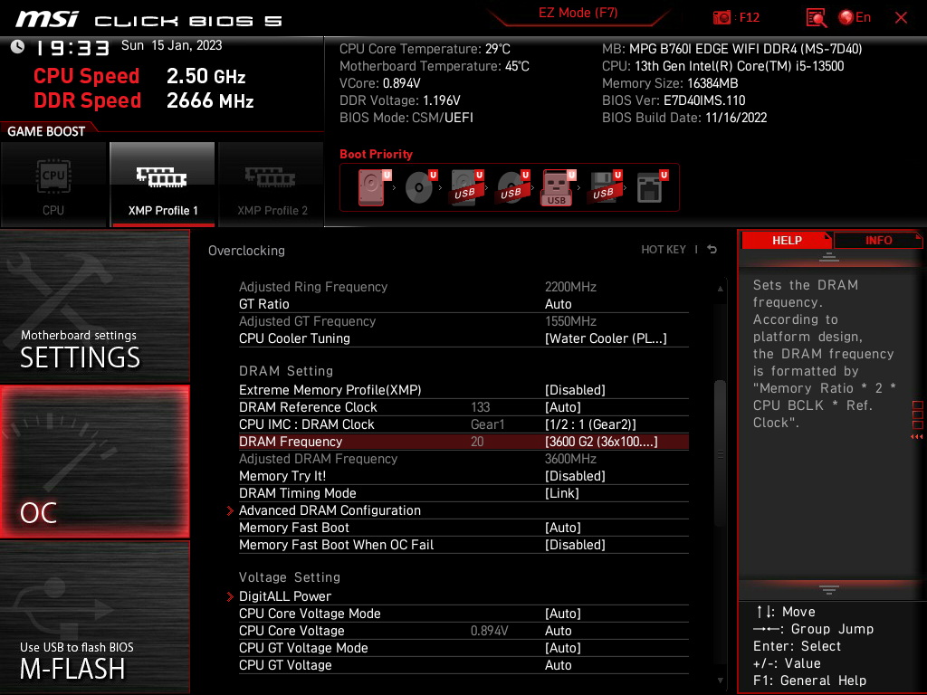Image resolution: width=927 pixels, height=695 pixels.
Task: Change language via the En globe icon
Action: coord(855,17)
